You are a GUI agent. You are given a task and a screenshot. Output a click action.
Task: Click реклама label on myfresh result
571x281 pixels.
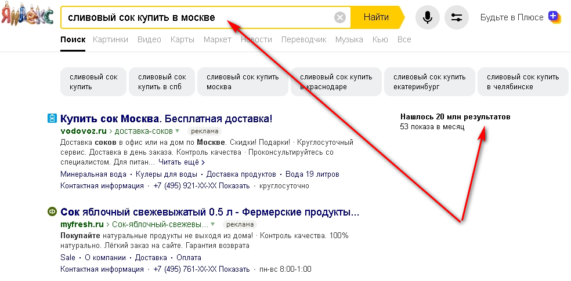(240, 224)
